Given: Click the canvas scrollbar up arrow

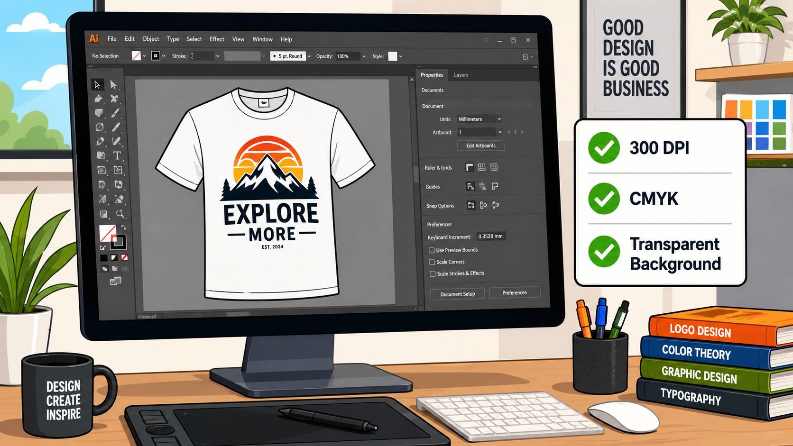Looking at the screenshot, I should tap(412, 80).
